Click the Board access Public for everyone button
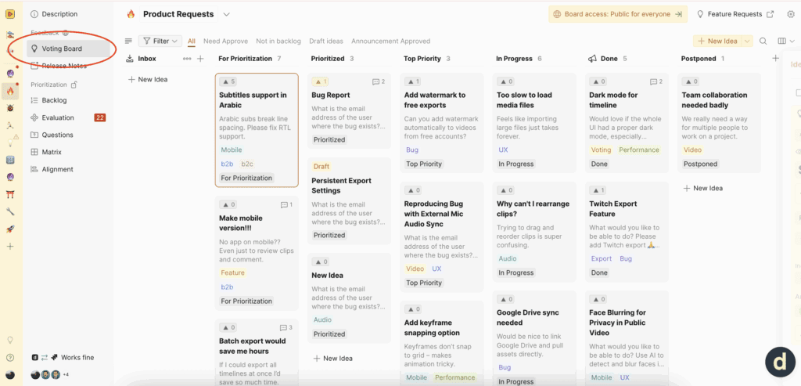This screenshot has width=801, height=386. [x=617, y=14]
